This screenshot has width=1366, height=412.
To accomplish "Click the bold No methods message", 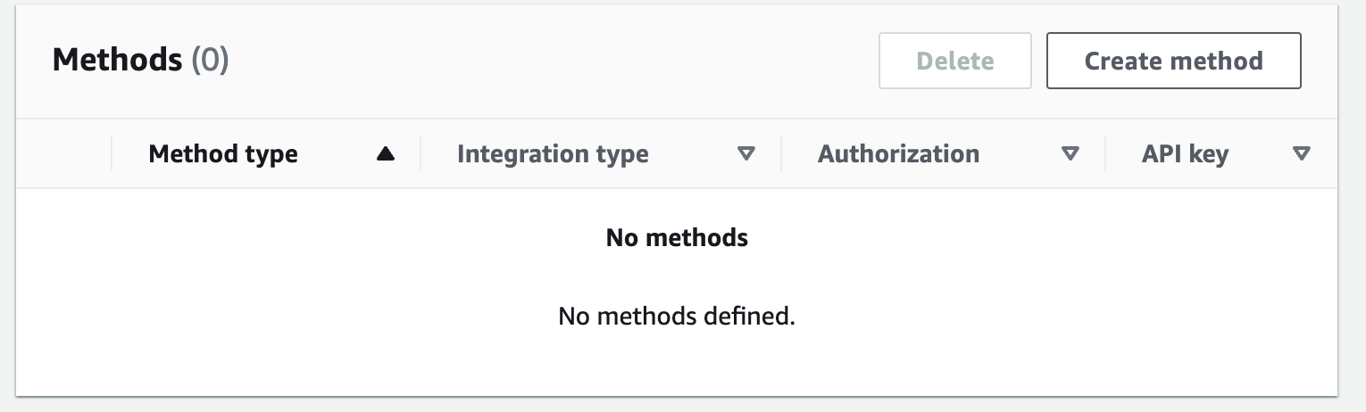I will pos(677,237).
